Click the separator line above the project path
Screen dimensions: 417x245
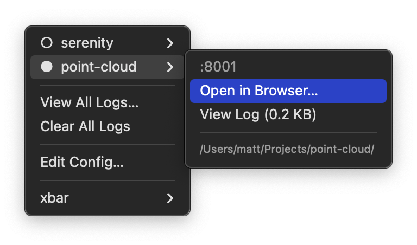288,133
